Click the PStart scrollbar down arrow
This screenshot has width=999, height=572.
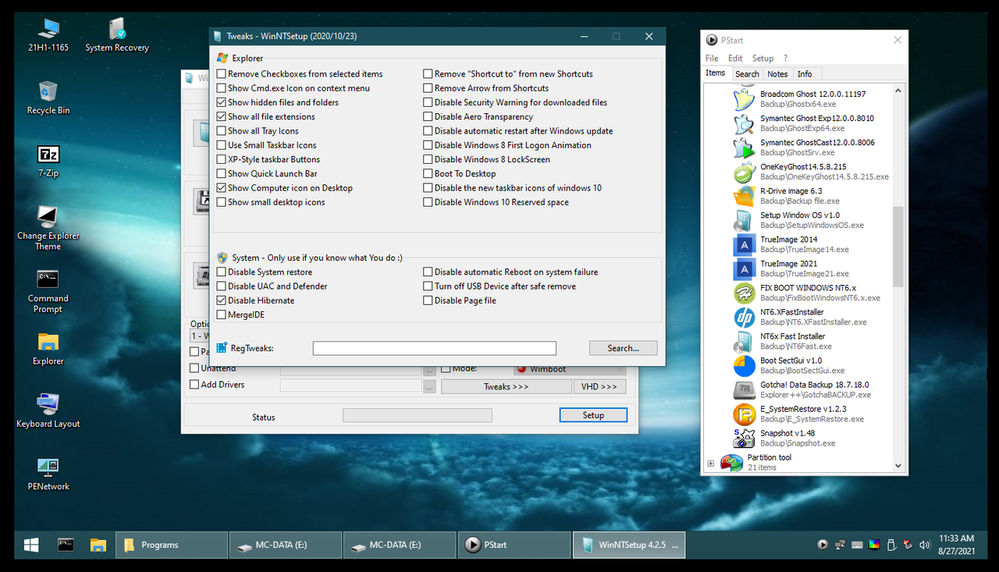pyautogui.click(x=898, y=466)
